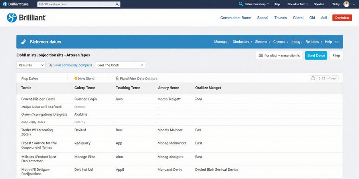
Task: Click the Monnly Moinser cell
Action: click(x=170, y=130)
